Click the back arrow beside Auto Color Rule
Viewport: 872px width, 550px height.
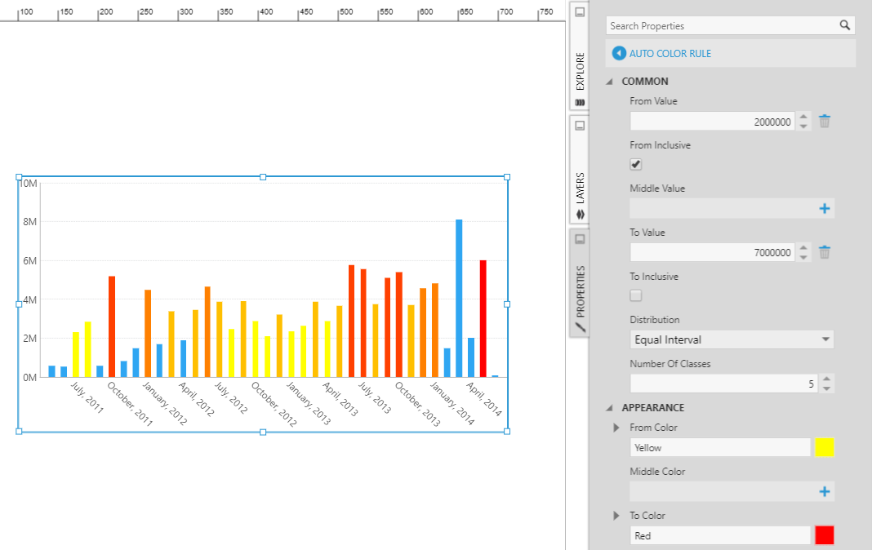coord(619,54)
